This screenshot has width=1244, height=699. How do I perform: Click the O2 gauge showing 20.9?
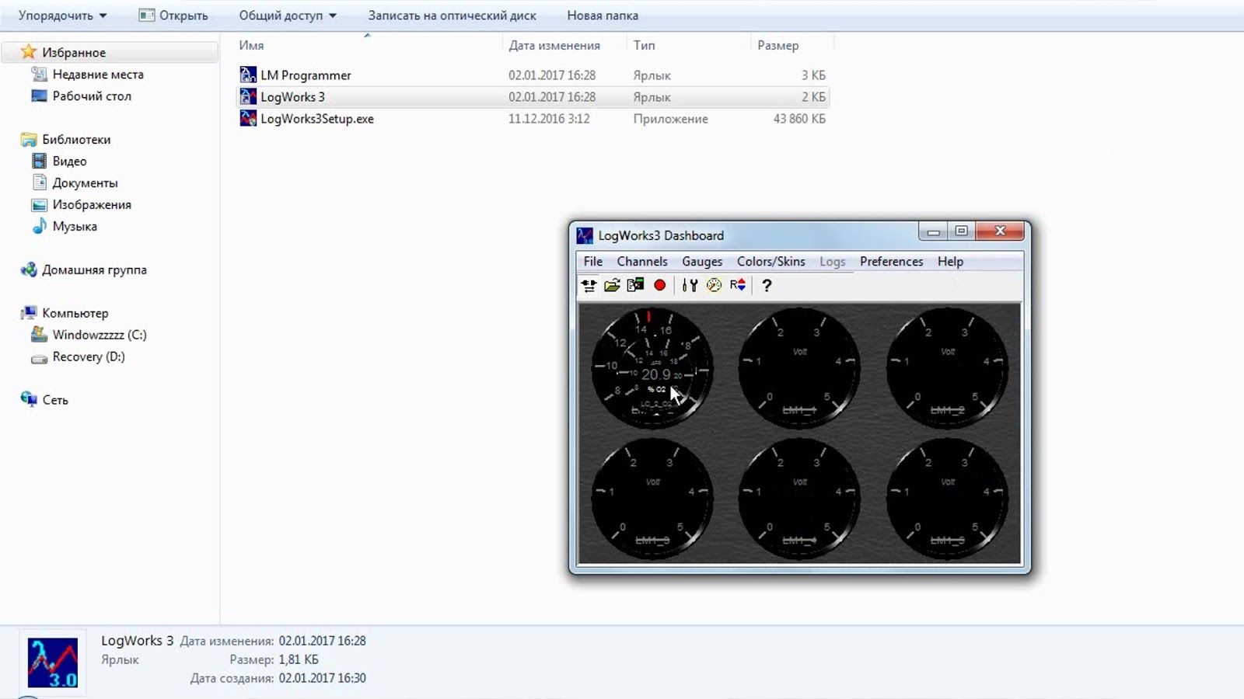[652, 367]
